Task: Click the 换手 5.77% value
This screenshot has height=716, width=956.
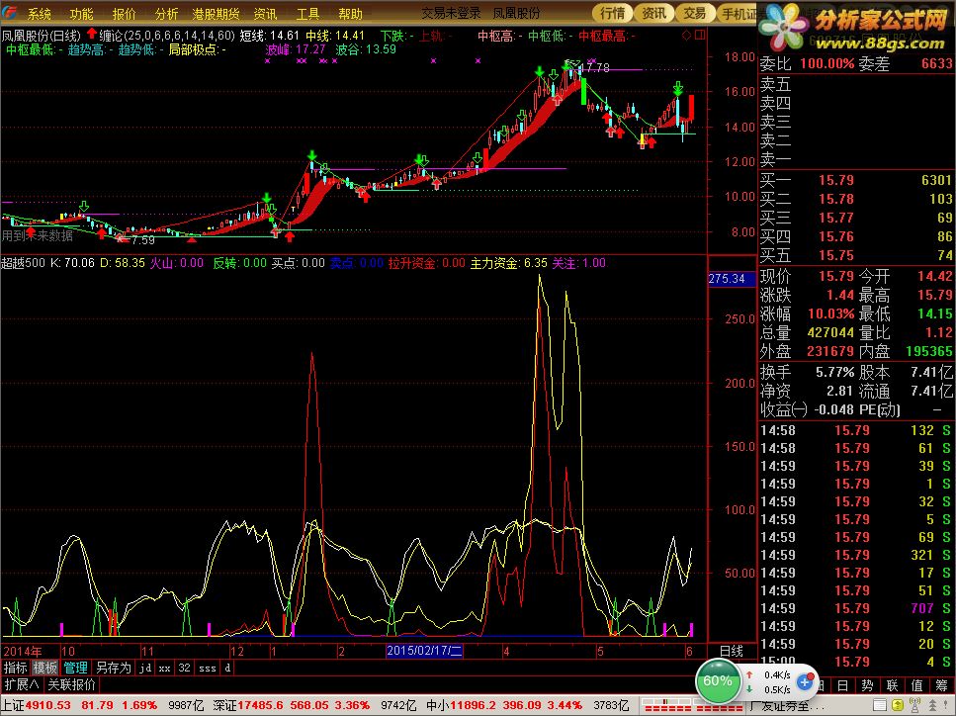Action: tap(835, 372)
